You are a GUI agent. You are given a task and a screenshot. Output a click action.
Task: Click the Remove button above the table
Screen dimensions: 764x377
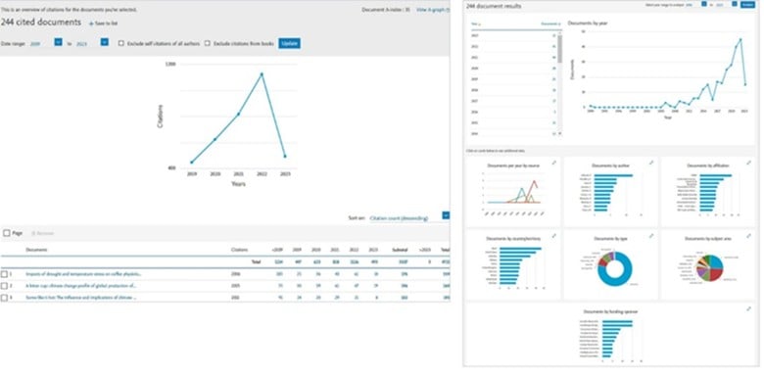42,233
